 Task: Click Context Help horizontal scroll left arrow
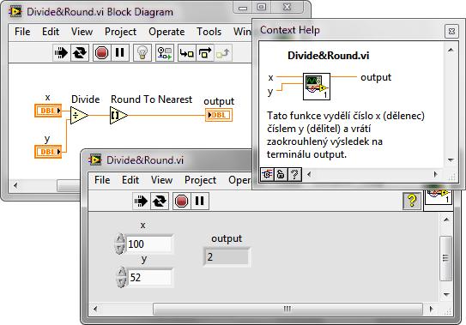point(309,174)
